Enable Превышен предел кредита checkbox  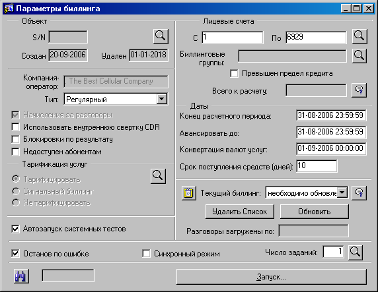tap(234, 73)
